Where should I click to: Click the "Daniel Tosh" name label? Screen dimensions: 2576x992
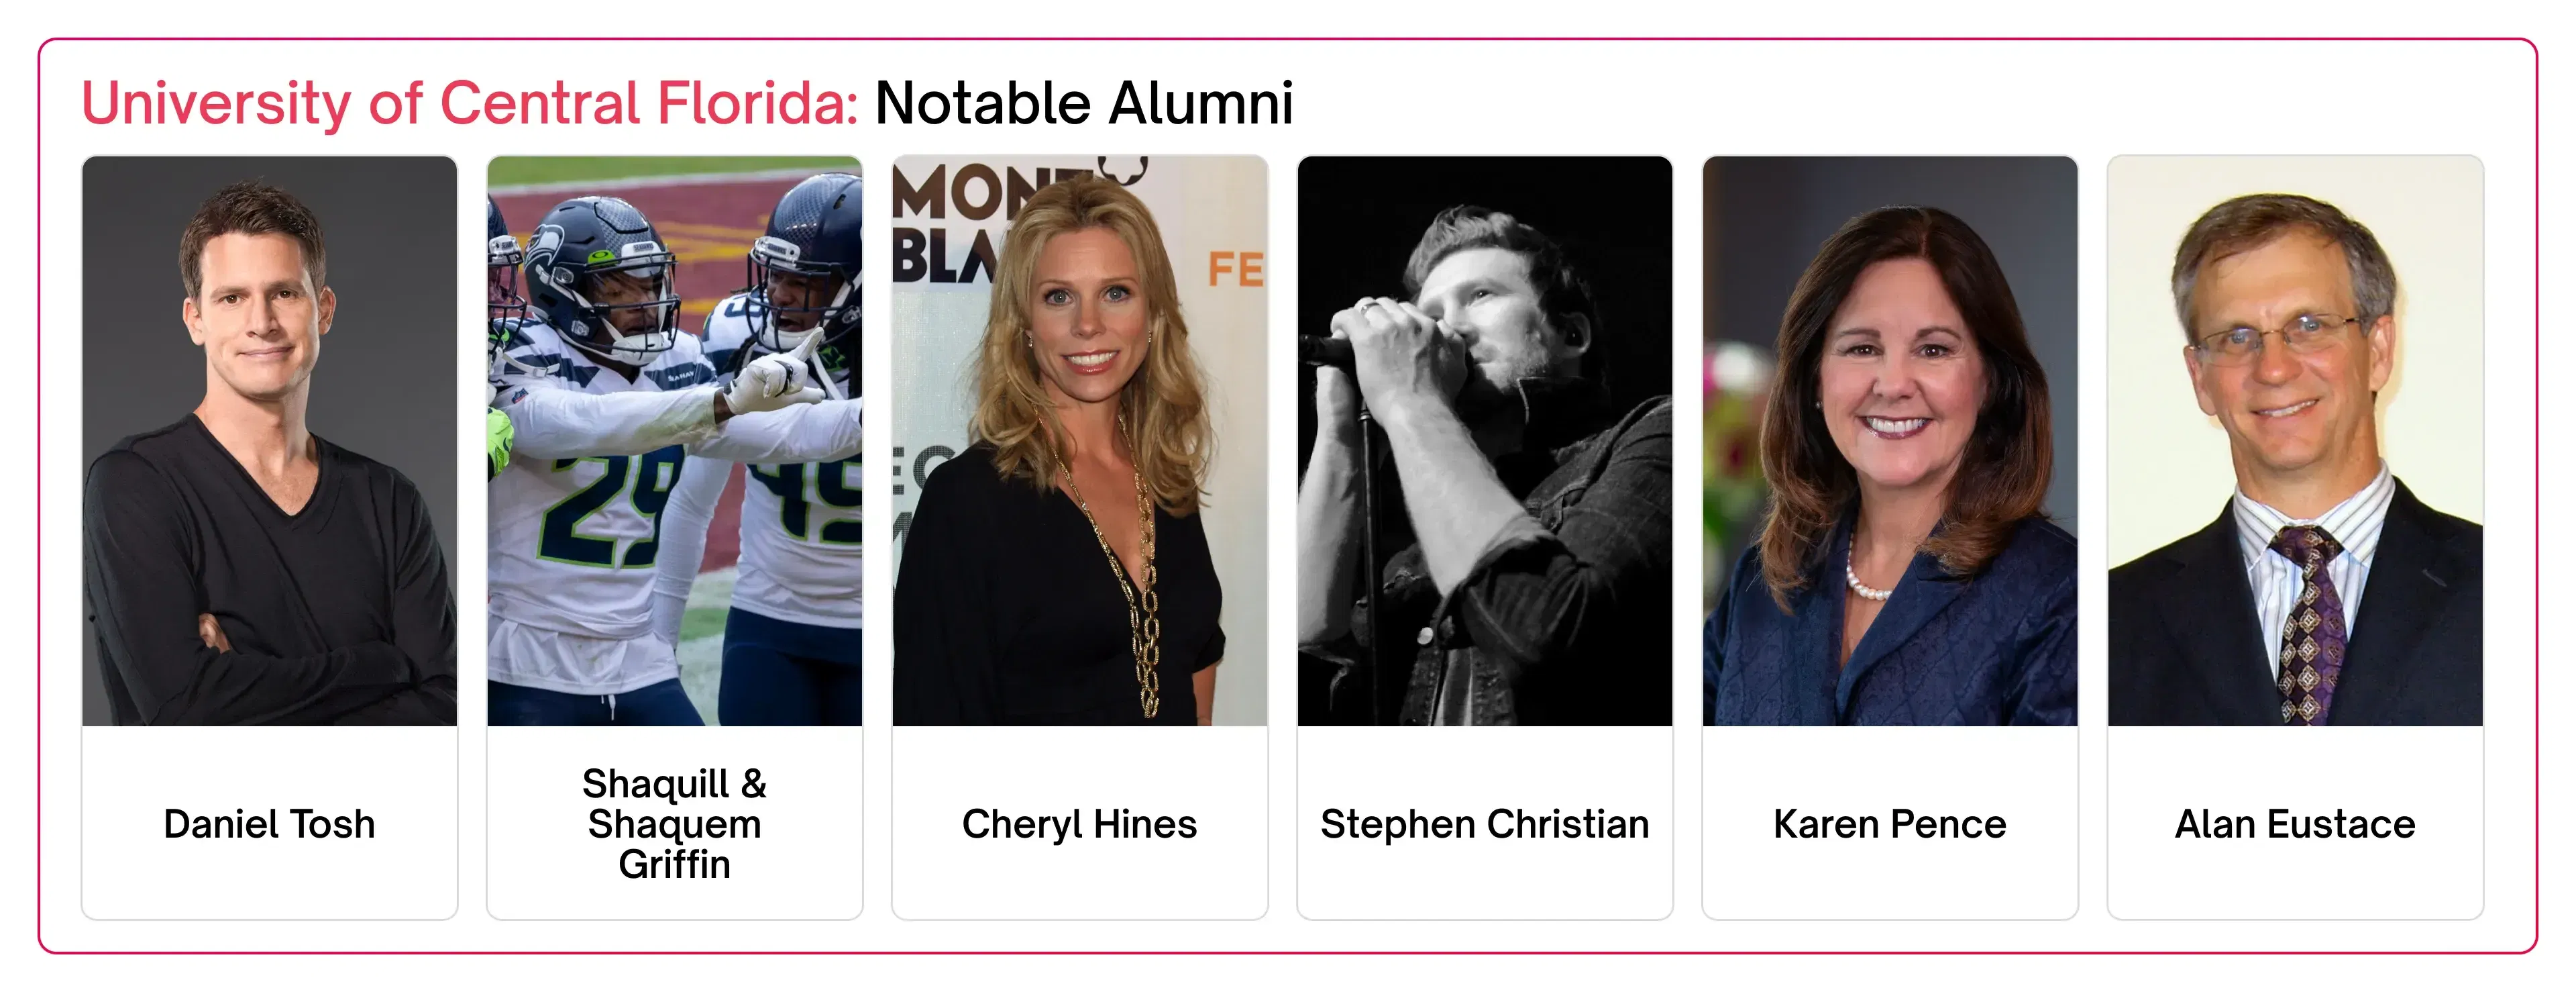click(x=269, y=824)
